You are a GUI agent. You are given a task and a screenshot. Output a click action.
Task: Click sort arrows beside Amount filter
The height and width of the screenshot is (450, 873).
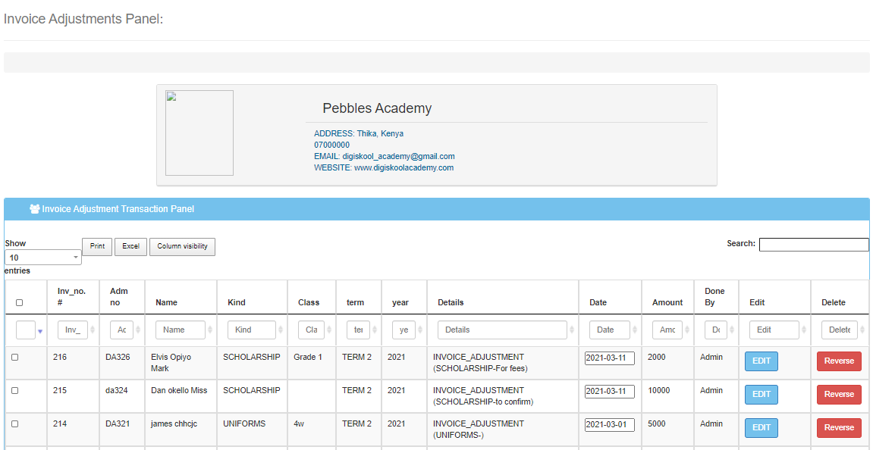click(687, 330)
